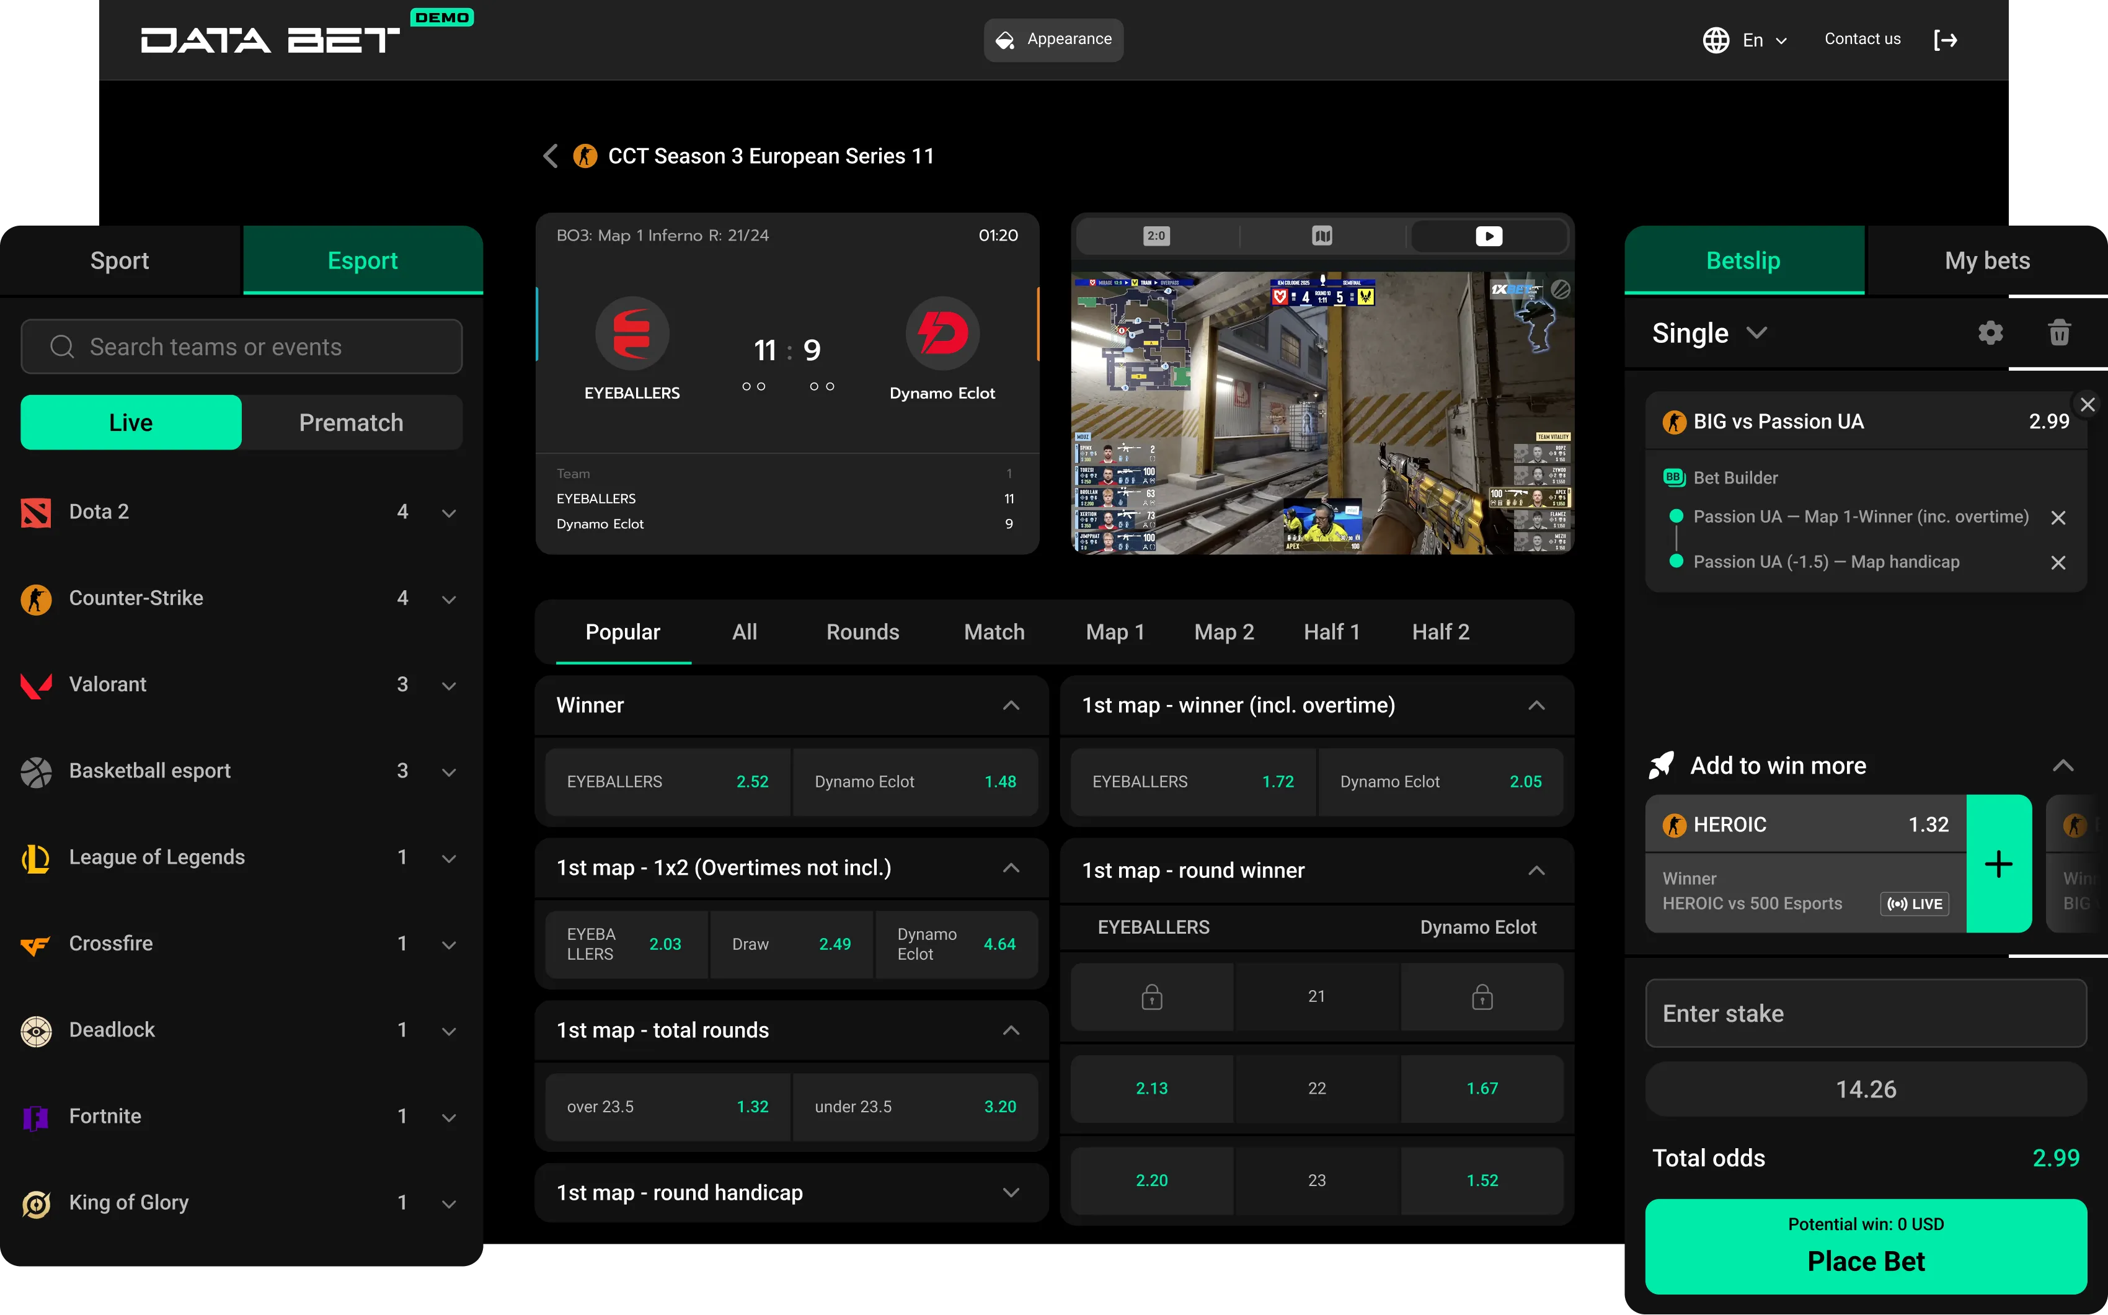Image resolution: width=2108 pixels, height=1315 pixels.
Task: Click the Enter stake input field
Action: [x=1864, y=1013]
